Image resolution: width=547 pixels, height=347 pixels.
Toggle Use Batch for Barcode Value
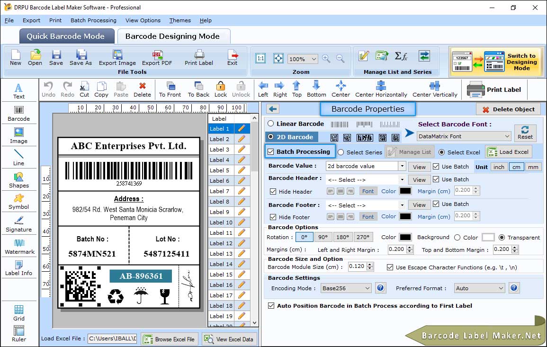[436, 166]
